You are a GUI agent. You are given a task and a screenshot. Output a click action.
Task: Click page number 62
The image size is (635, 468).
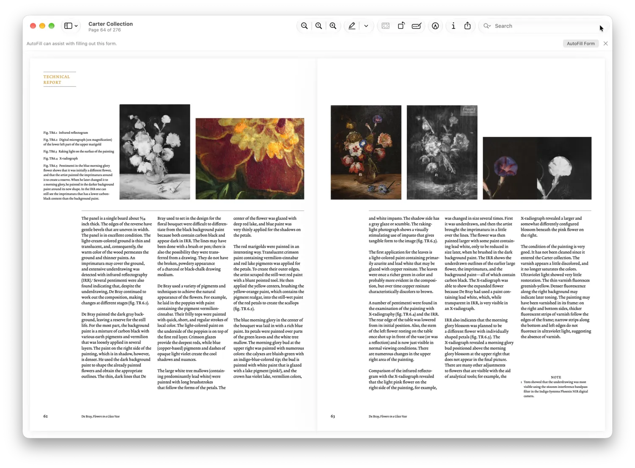[x=46, y=416]
